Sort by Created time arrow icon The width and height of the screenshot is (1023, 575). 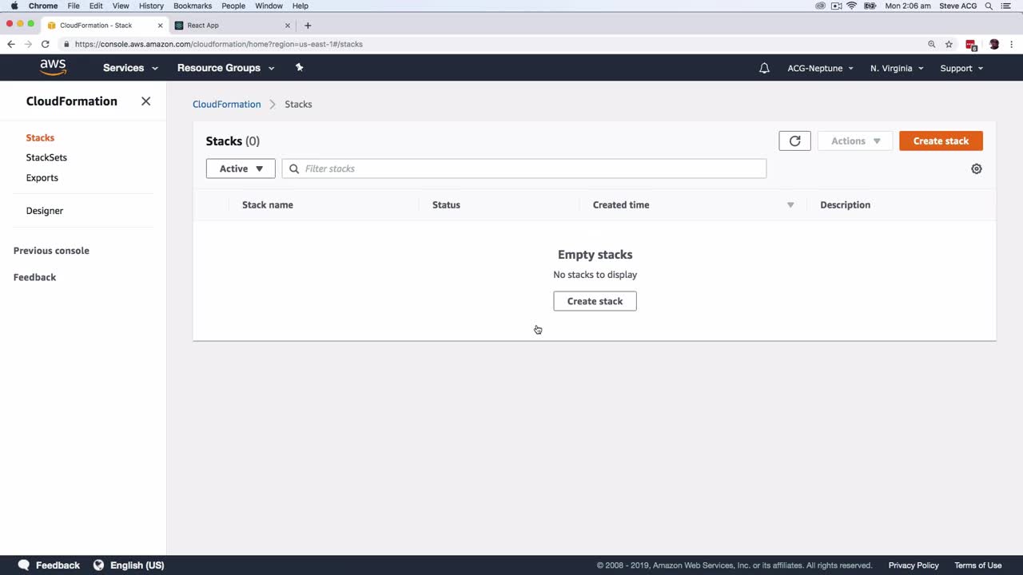[x=790, y=205]
